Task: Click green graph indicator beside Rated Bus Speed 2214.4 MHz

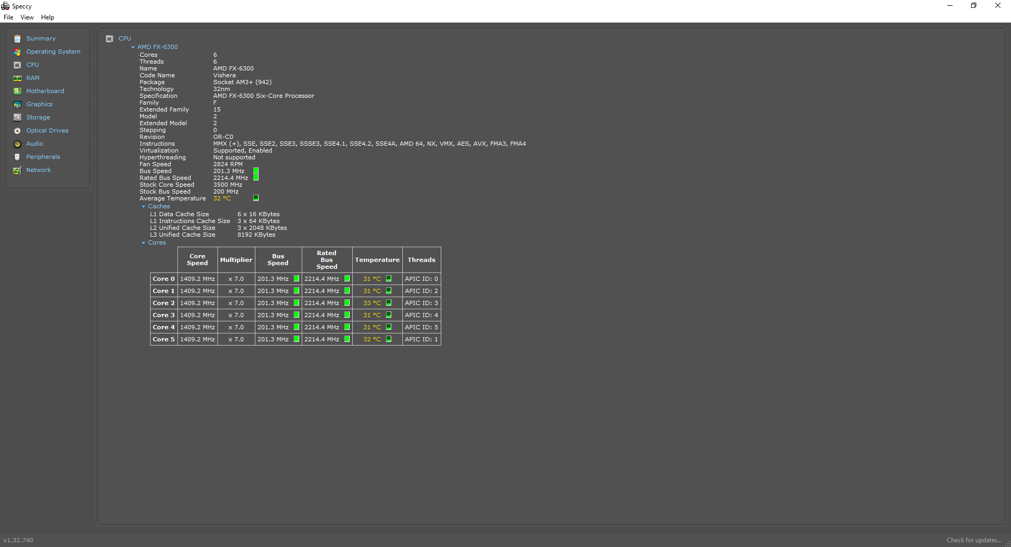Action: click(256, 178)
